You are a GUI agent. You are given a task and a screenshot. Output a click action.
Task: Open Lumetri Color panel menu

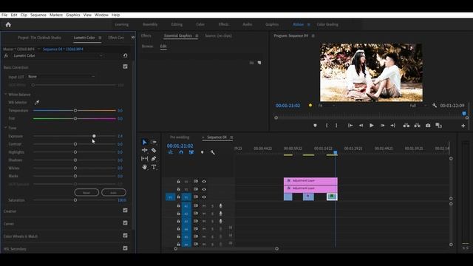tap(100, 38)
